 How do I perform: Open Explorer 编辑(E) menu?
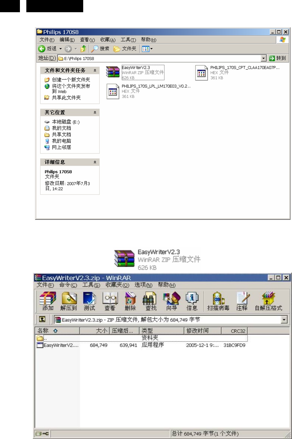(x=67, y=40)
